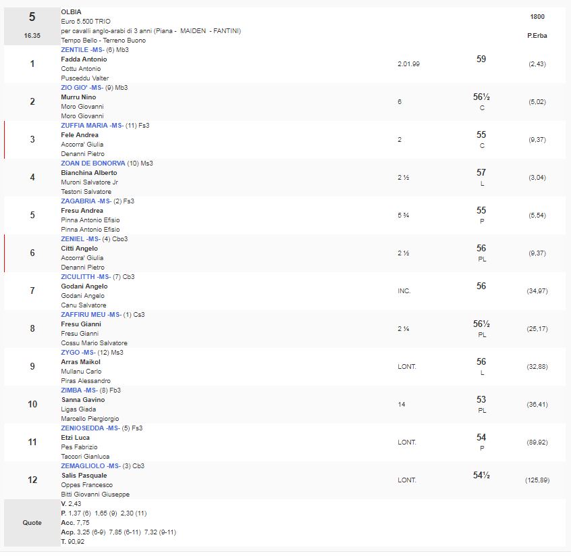Click the finishing position 12 cell

tap(32, 480)
